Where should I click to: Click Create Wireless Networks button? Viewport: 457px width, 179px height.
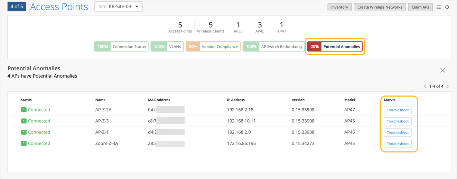click(x=380, y=7)
